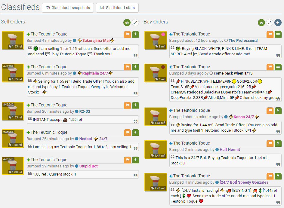
Task: Select Teutonic Toque item priced 1.55 ref by Sakurajima Mai
Action: point(13,40)
